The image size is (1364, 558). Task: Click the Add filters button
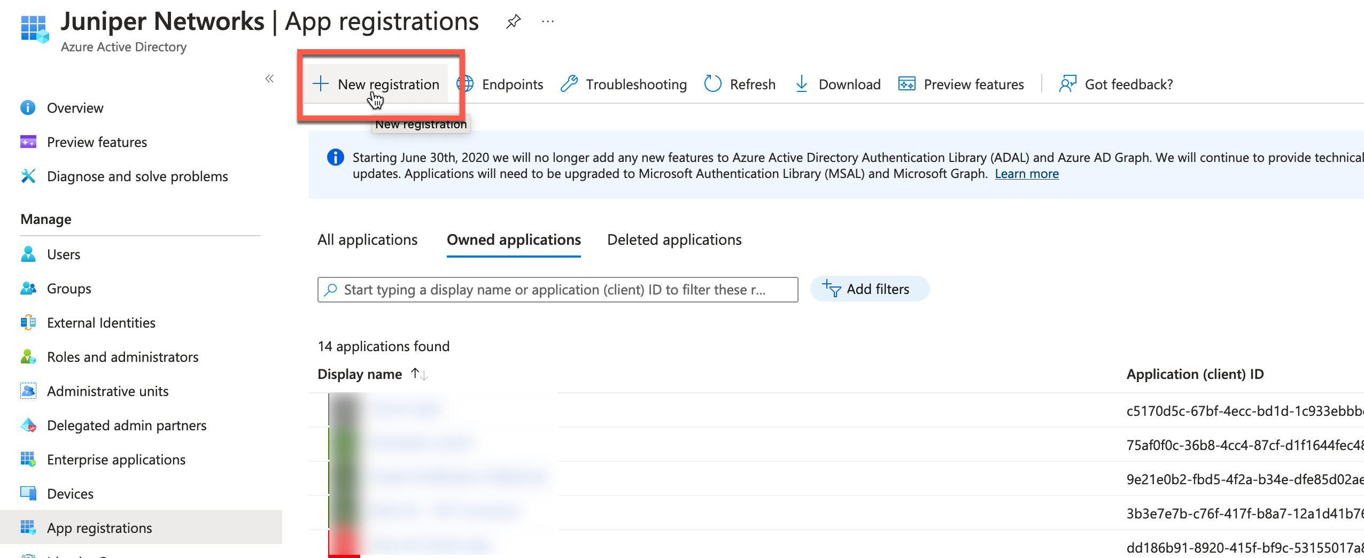[869, 289]
